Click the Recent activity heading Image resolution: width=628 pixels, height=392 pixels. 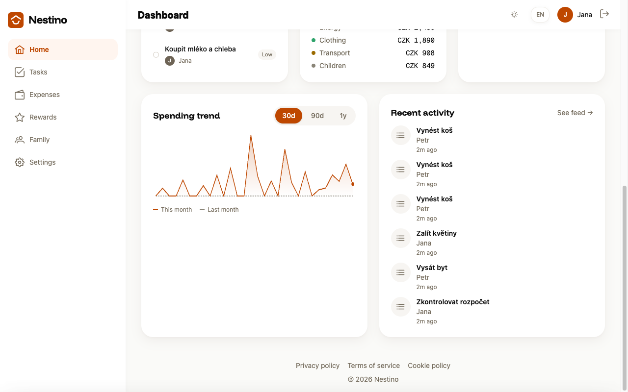coord(422,113)
